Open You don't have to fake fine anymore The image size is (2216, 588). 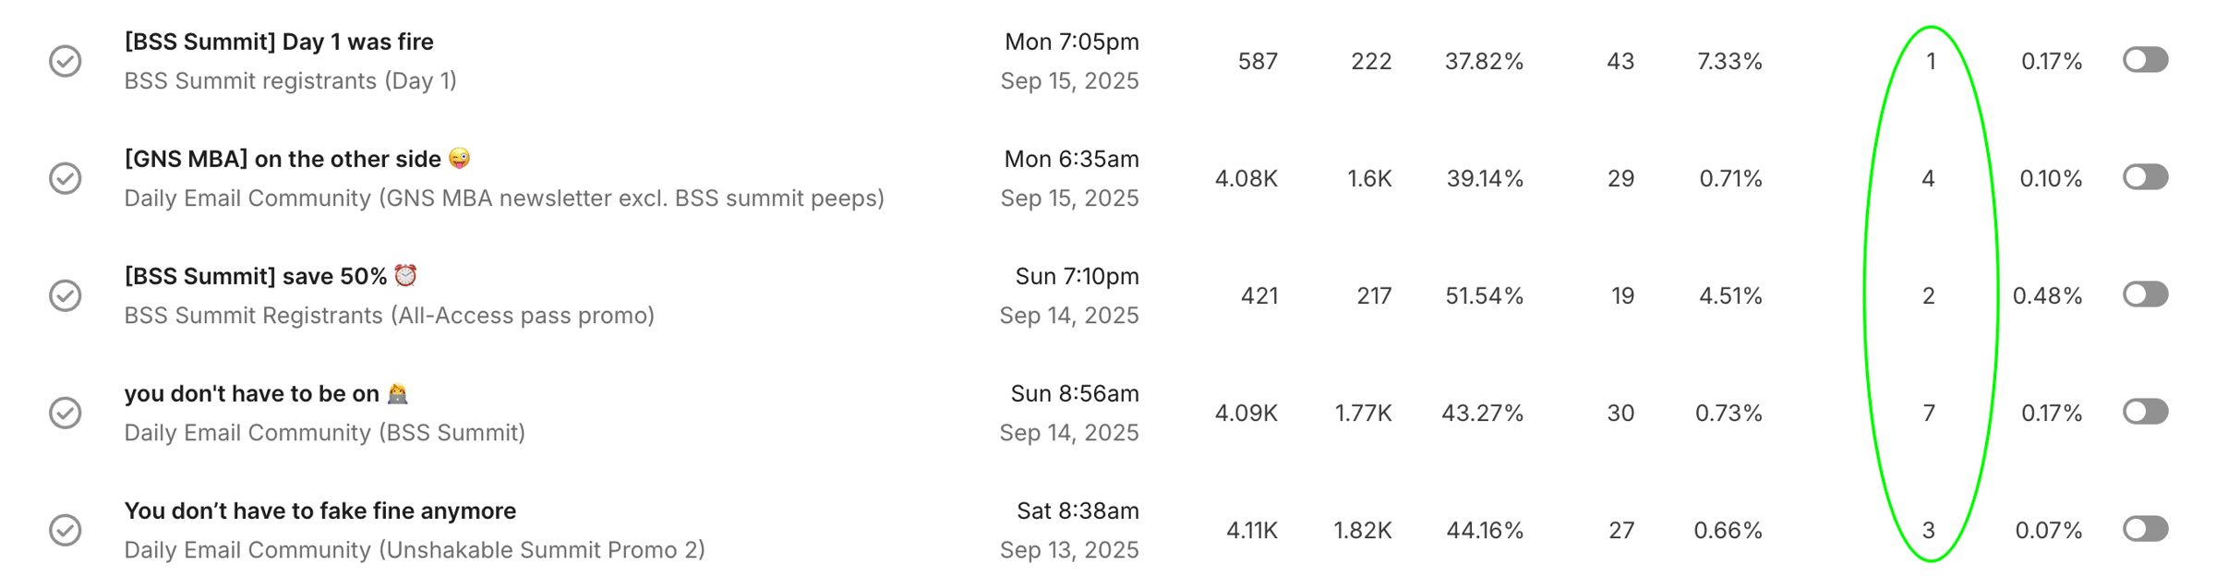(320, 510)
